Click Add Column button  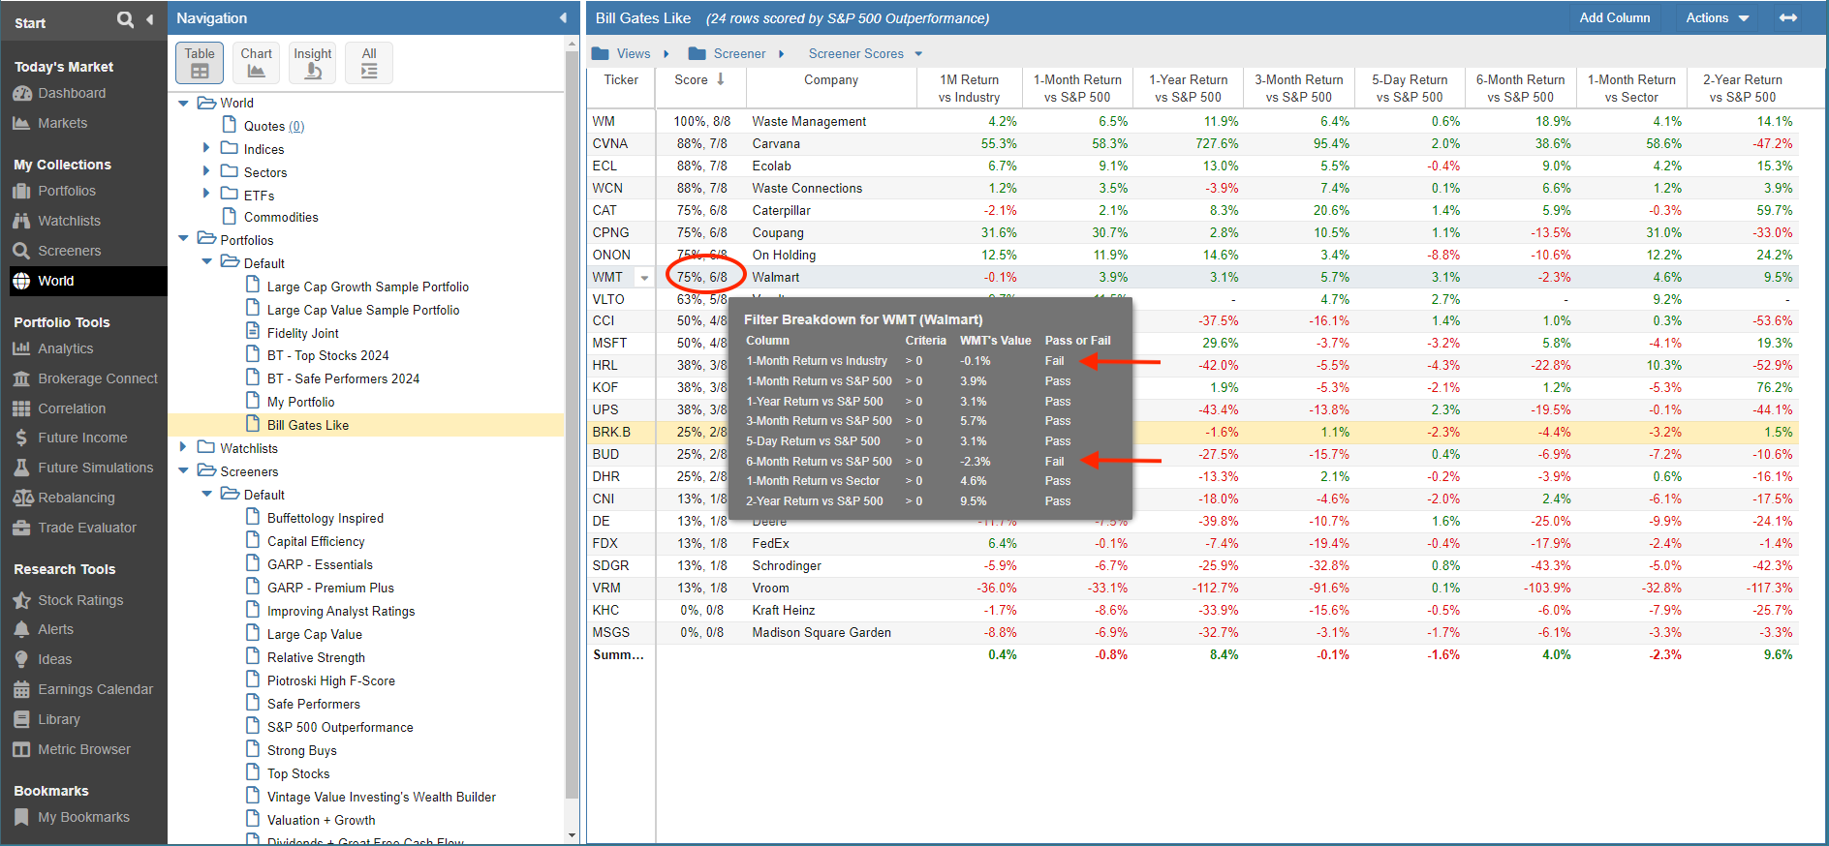point(1614,17)
